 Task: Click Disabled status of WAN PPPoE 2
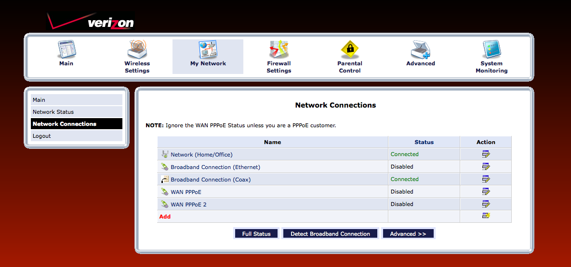pyautogui.click(x=402, y=204)
